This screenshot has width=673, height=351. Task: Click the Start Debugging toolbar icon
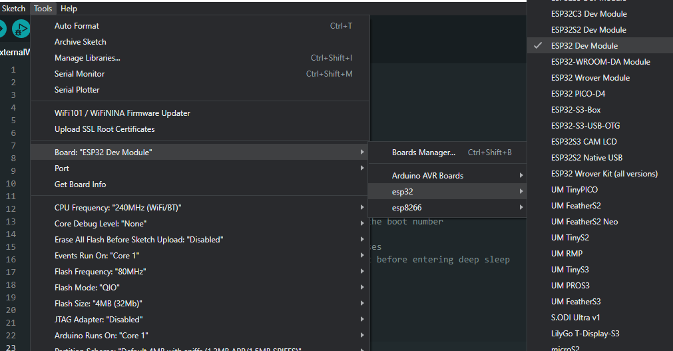[20, 29]
